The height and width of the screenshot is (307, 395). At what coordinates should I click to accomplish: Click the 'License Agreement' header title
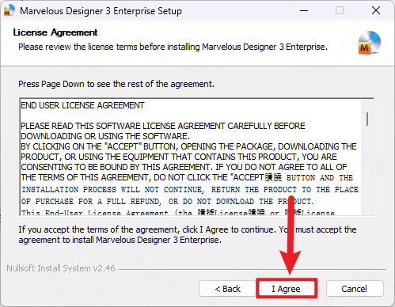click(x=55, y=32)
